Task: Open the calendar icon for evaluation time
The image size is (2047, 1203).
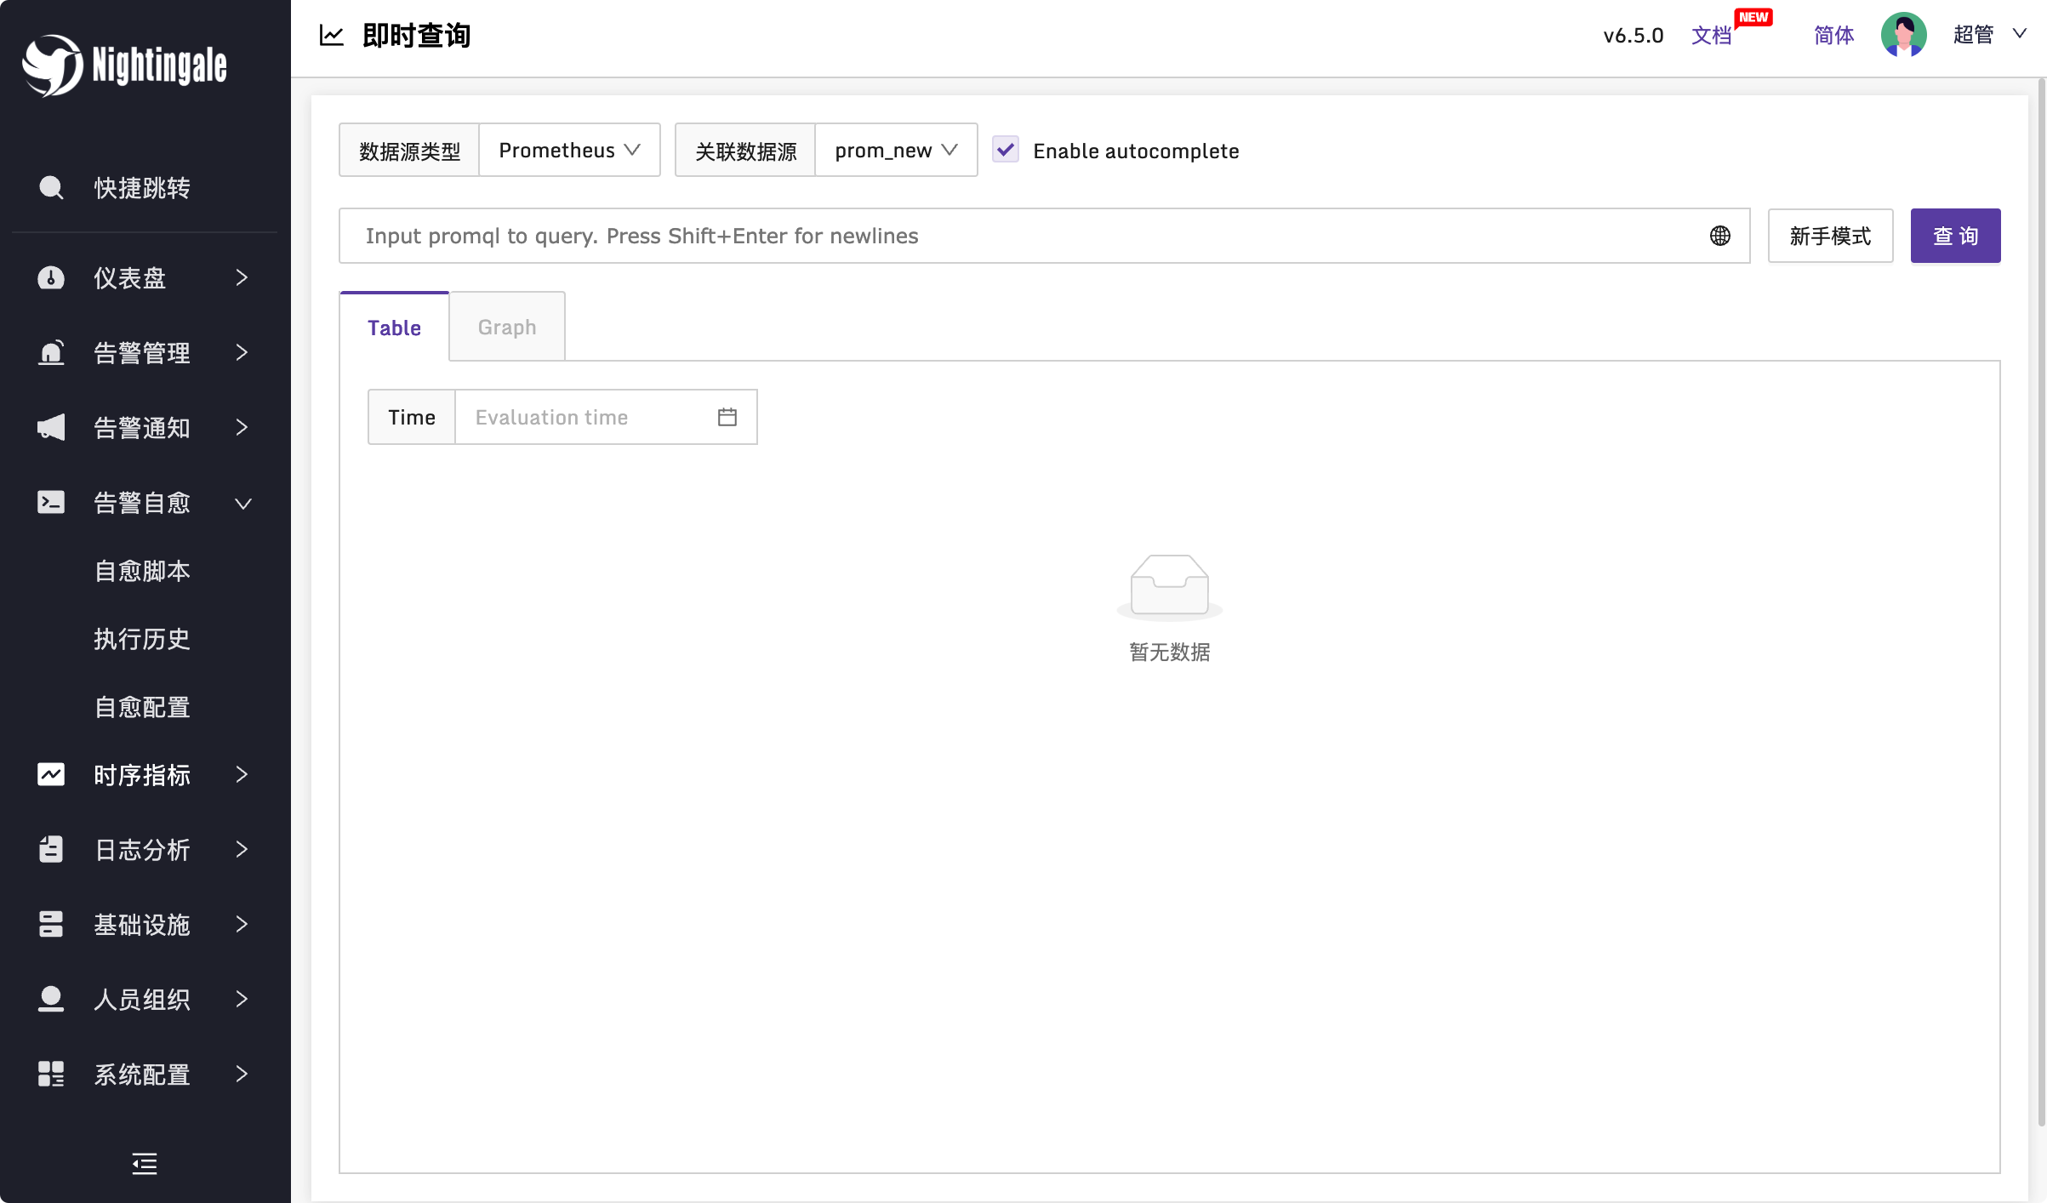Action: point(727,417)
